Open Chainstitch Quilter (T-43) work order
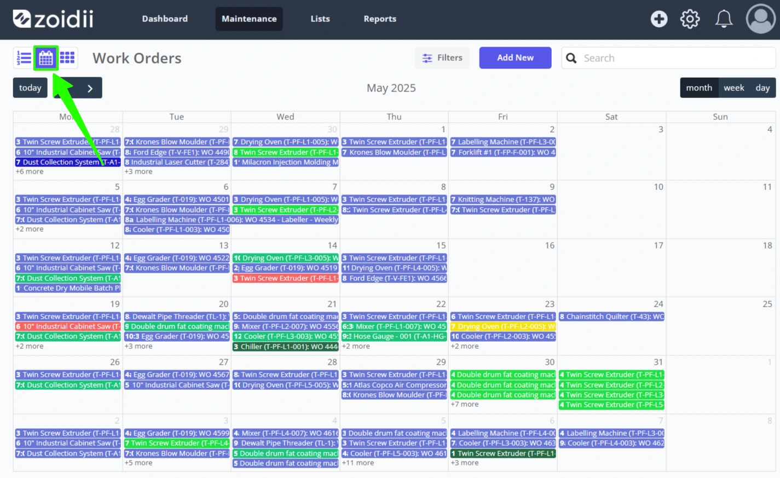780x478 pixels. (611, 316)
